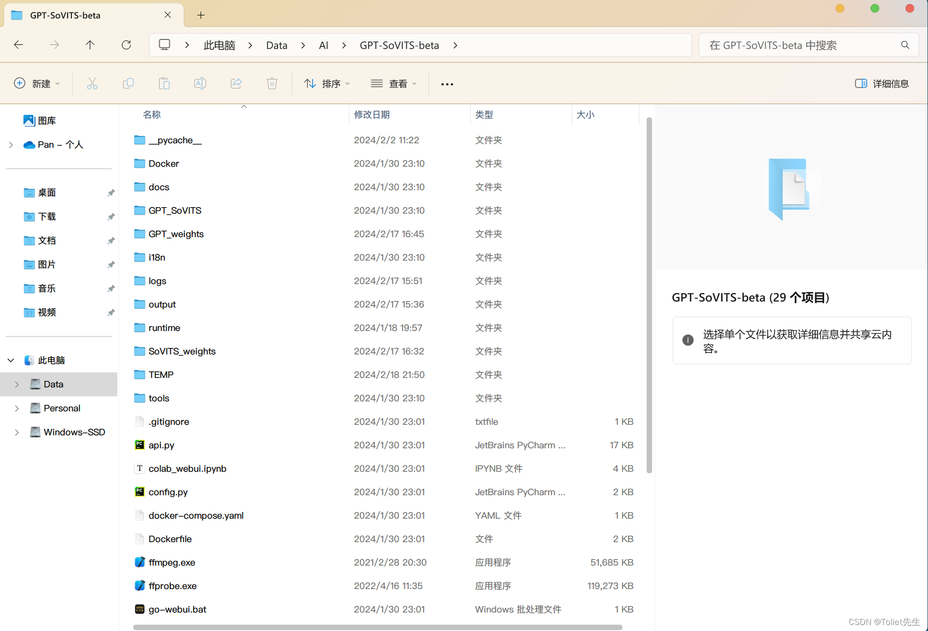Sort by 名称 column header

[152, 114]
